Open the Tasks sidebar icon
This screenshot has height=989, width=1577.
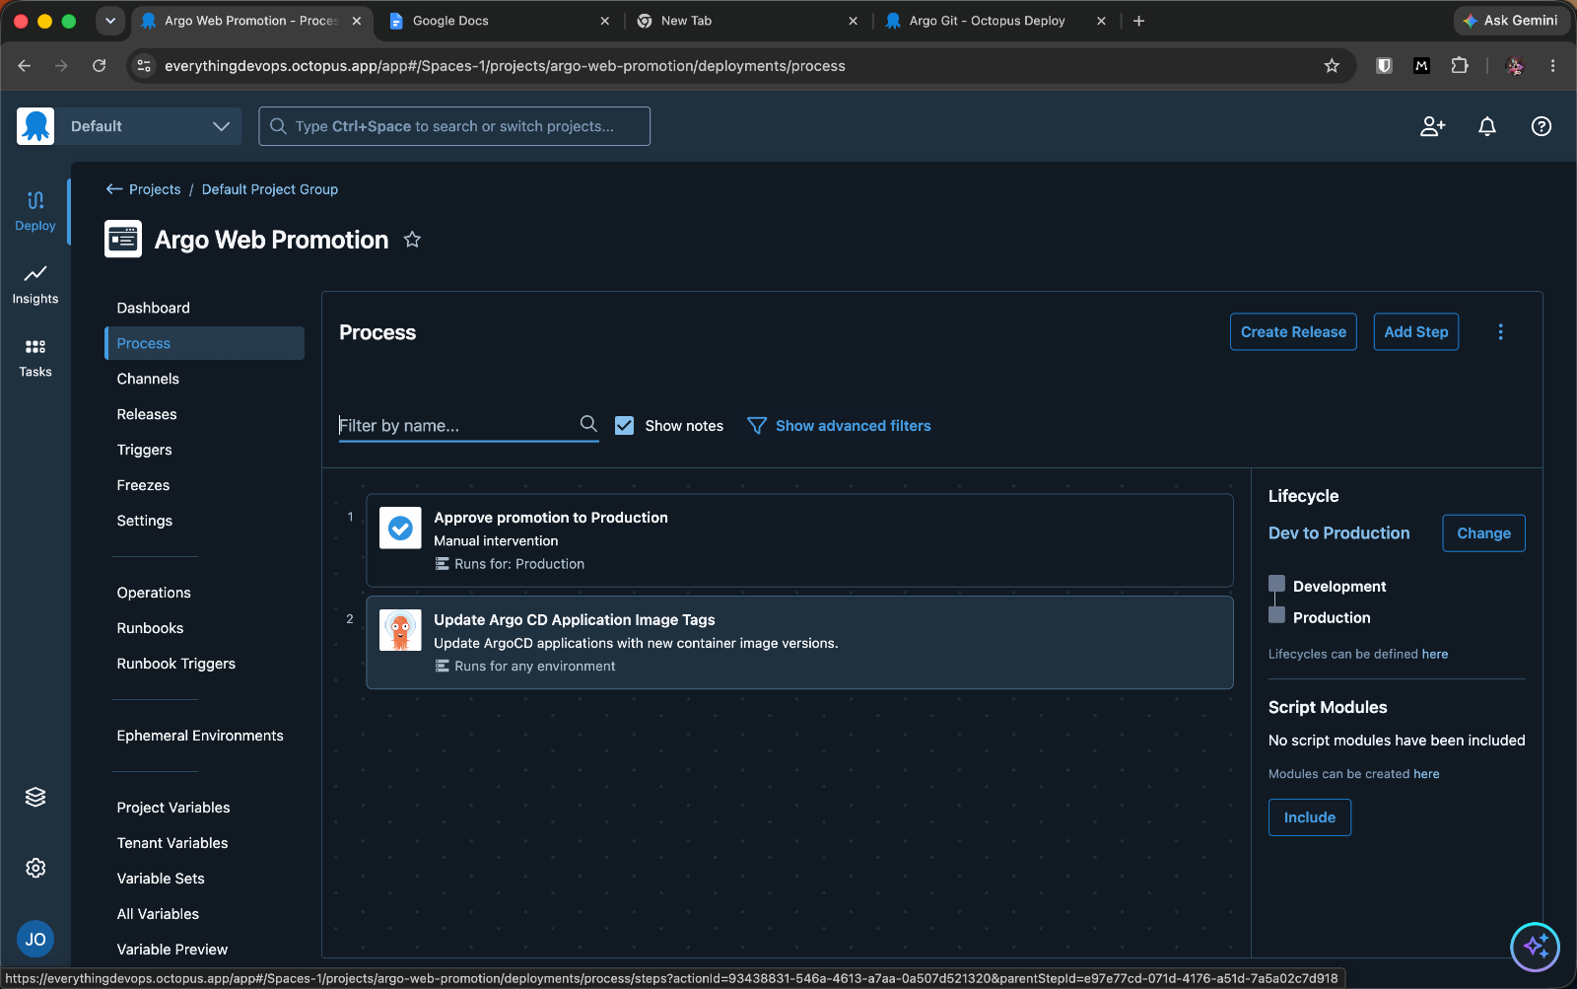click(35, 358)
